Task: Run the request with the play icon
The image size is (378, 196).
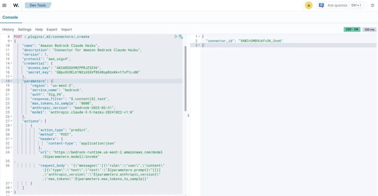Action: (176, 36)
